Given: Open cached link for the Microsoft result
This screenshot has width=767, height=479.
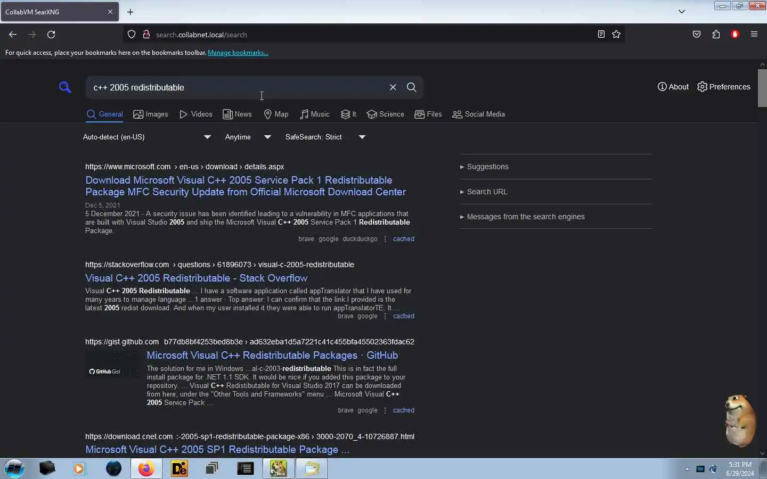Looking at the screenshot, I should point(404,239).
